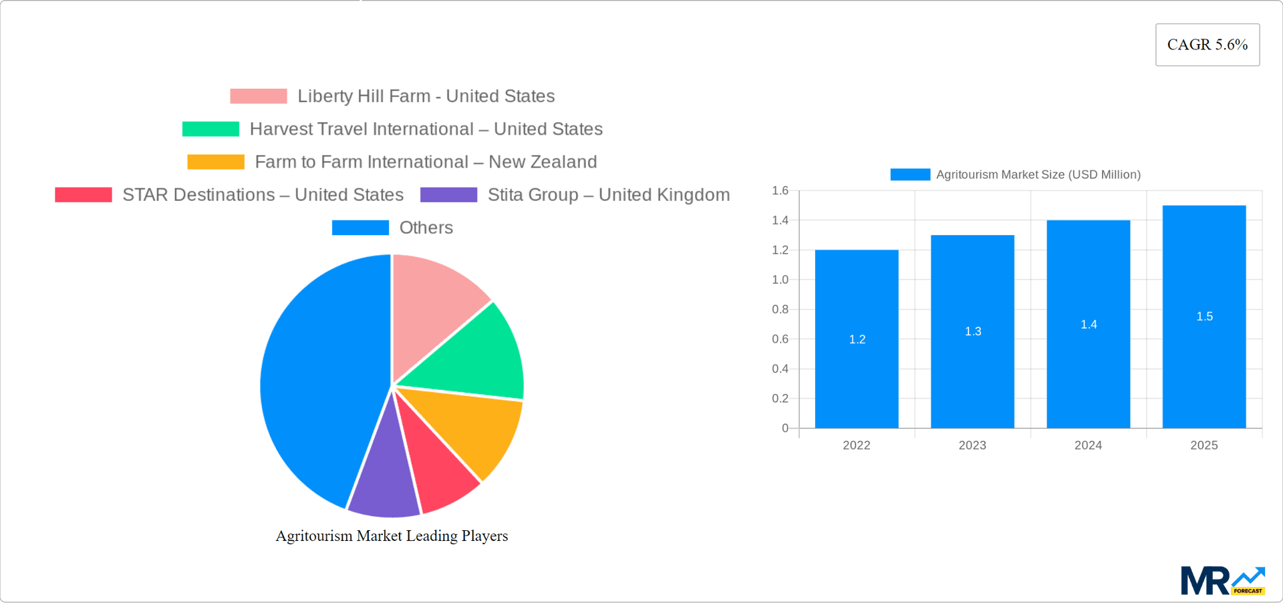The width and height of the screenshot is (1283, 603).
Task: Select the 2025 bar in the bar chart
Action: [x=1204, y=317]
